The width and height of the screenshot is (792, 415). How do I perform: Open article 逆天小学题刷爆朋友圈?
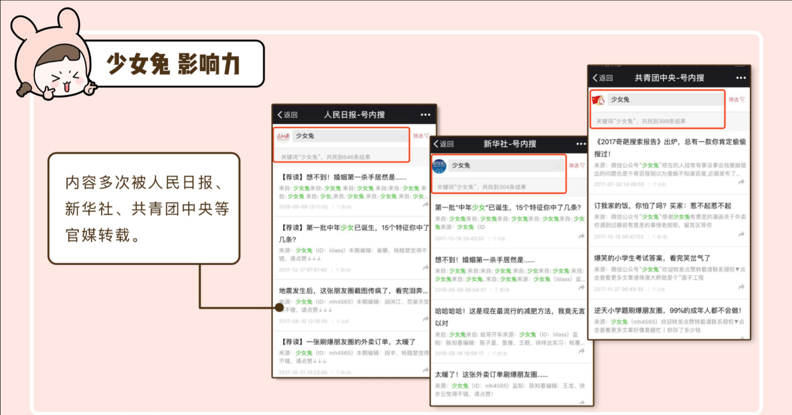(x=668, y=311)
